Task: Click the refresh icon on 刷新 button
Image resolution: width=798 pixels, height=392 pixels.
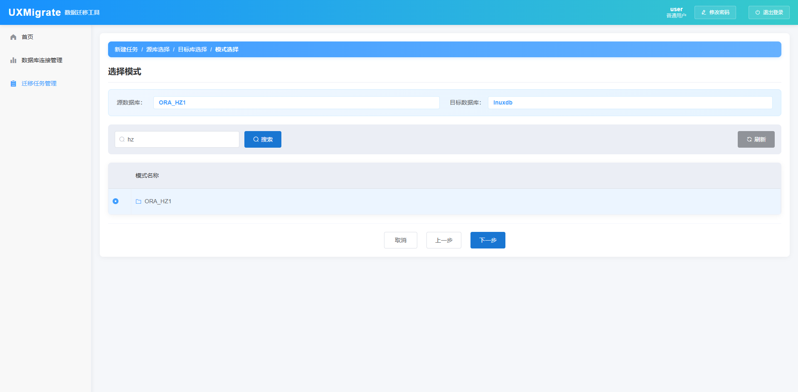Action: pos(749,139)
